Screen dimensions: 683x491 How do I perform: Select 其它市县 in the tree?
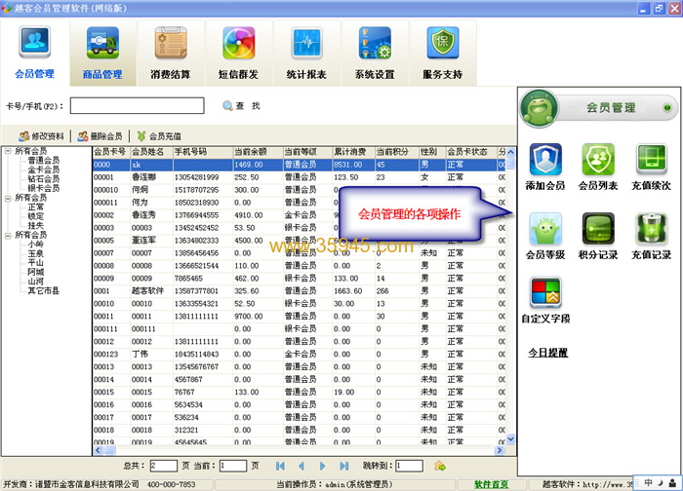point(44,290)
